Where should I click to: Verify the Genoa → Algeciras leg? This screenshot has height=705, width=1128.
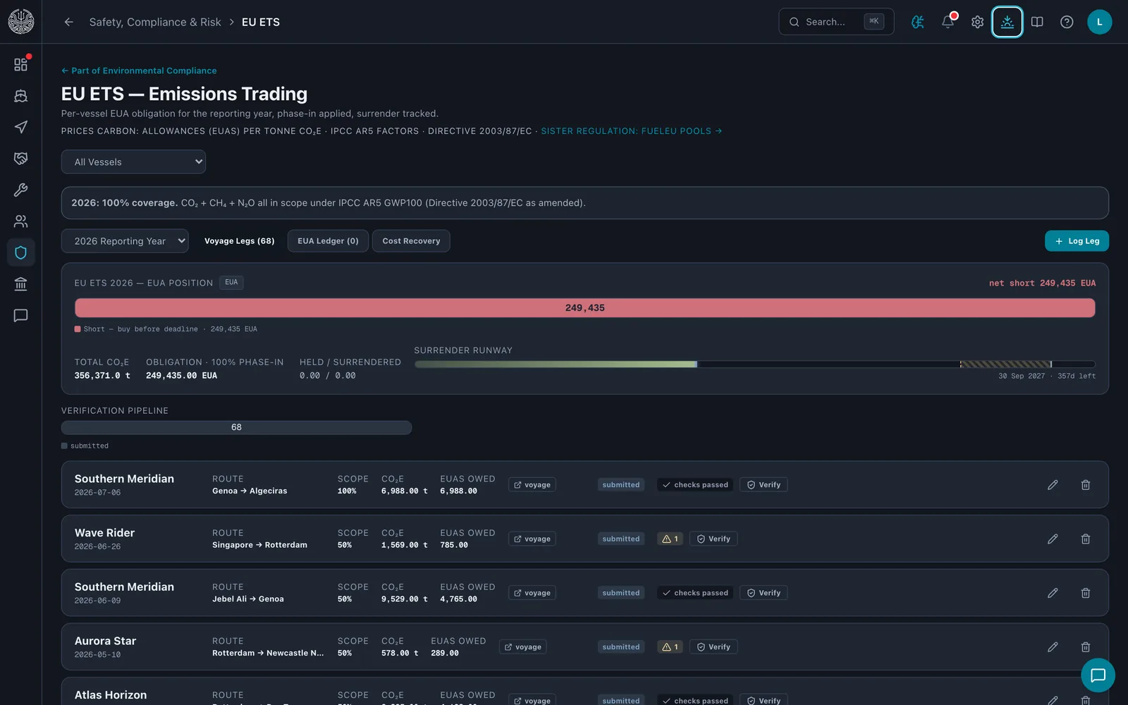point(764,485)
